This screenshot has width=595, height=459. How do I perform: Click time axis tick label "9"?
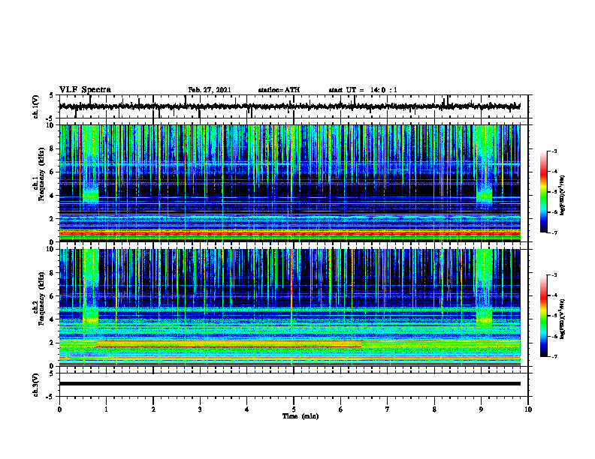[481, 409]
